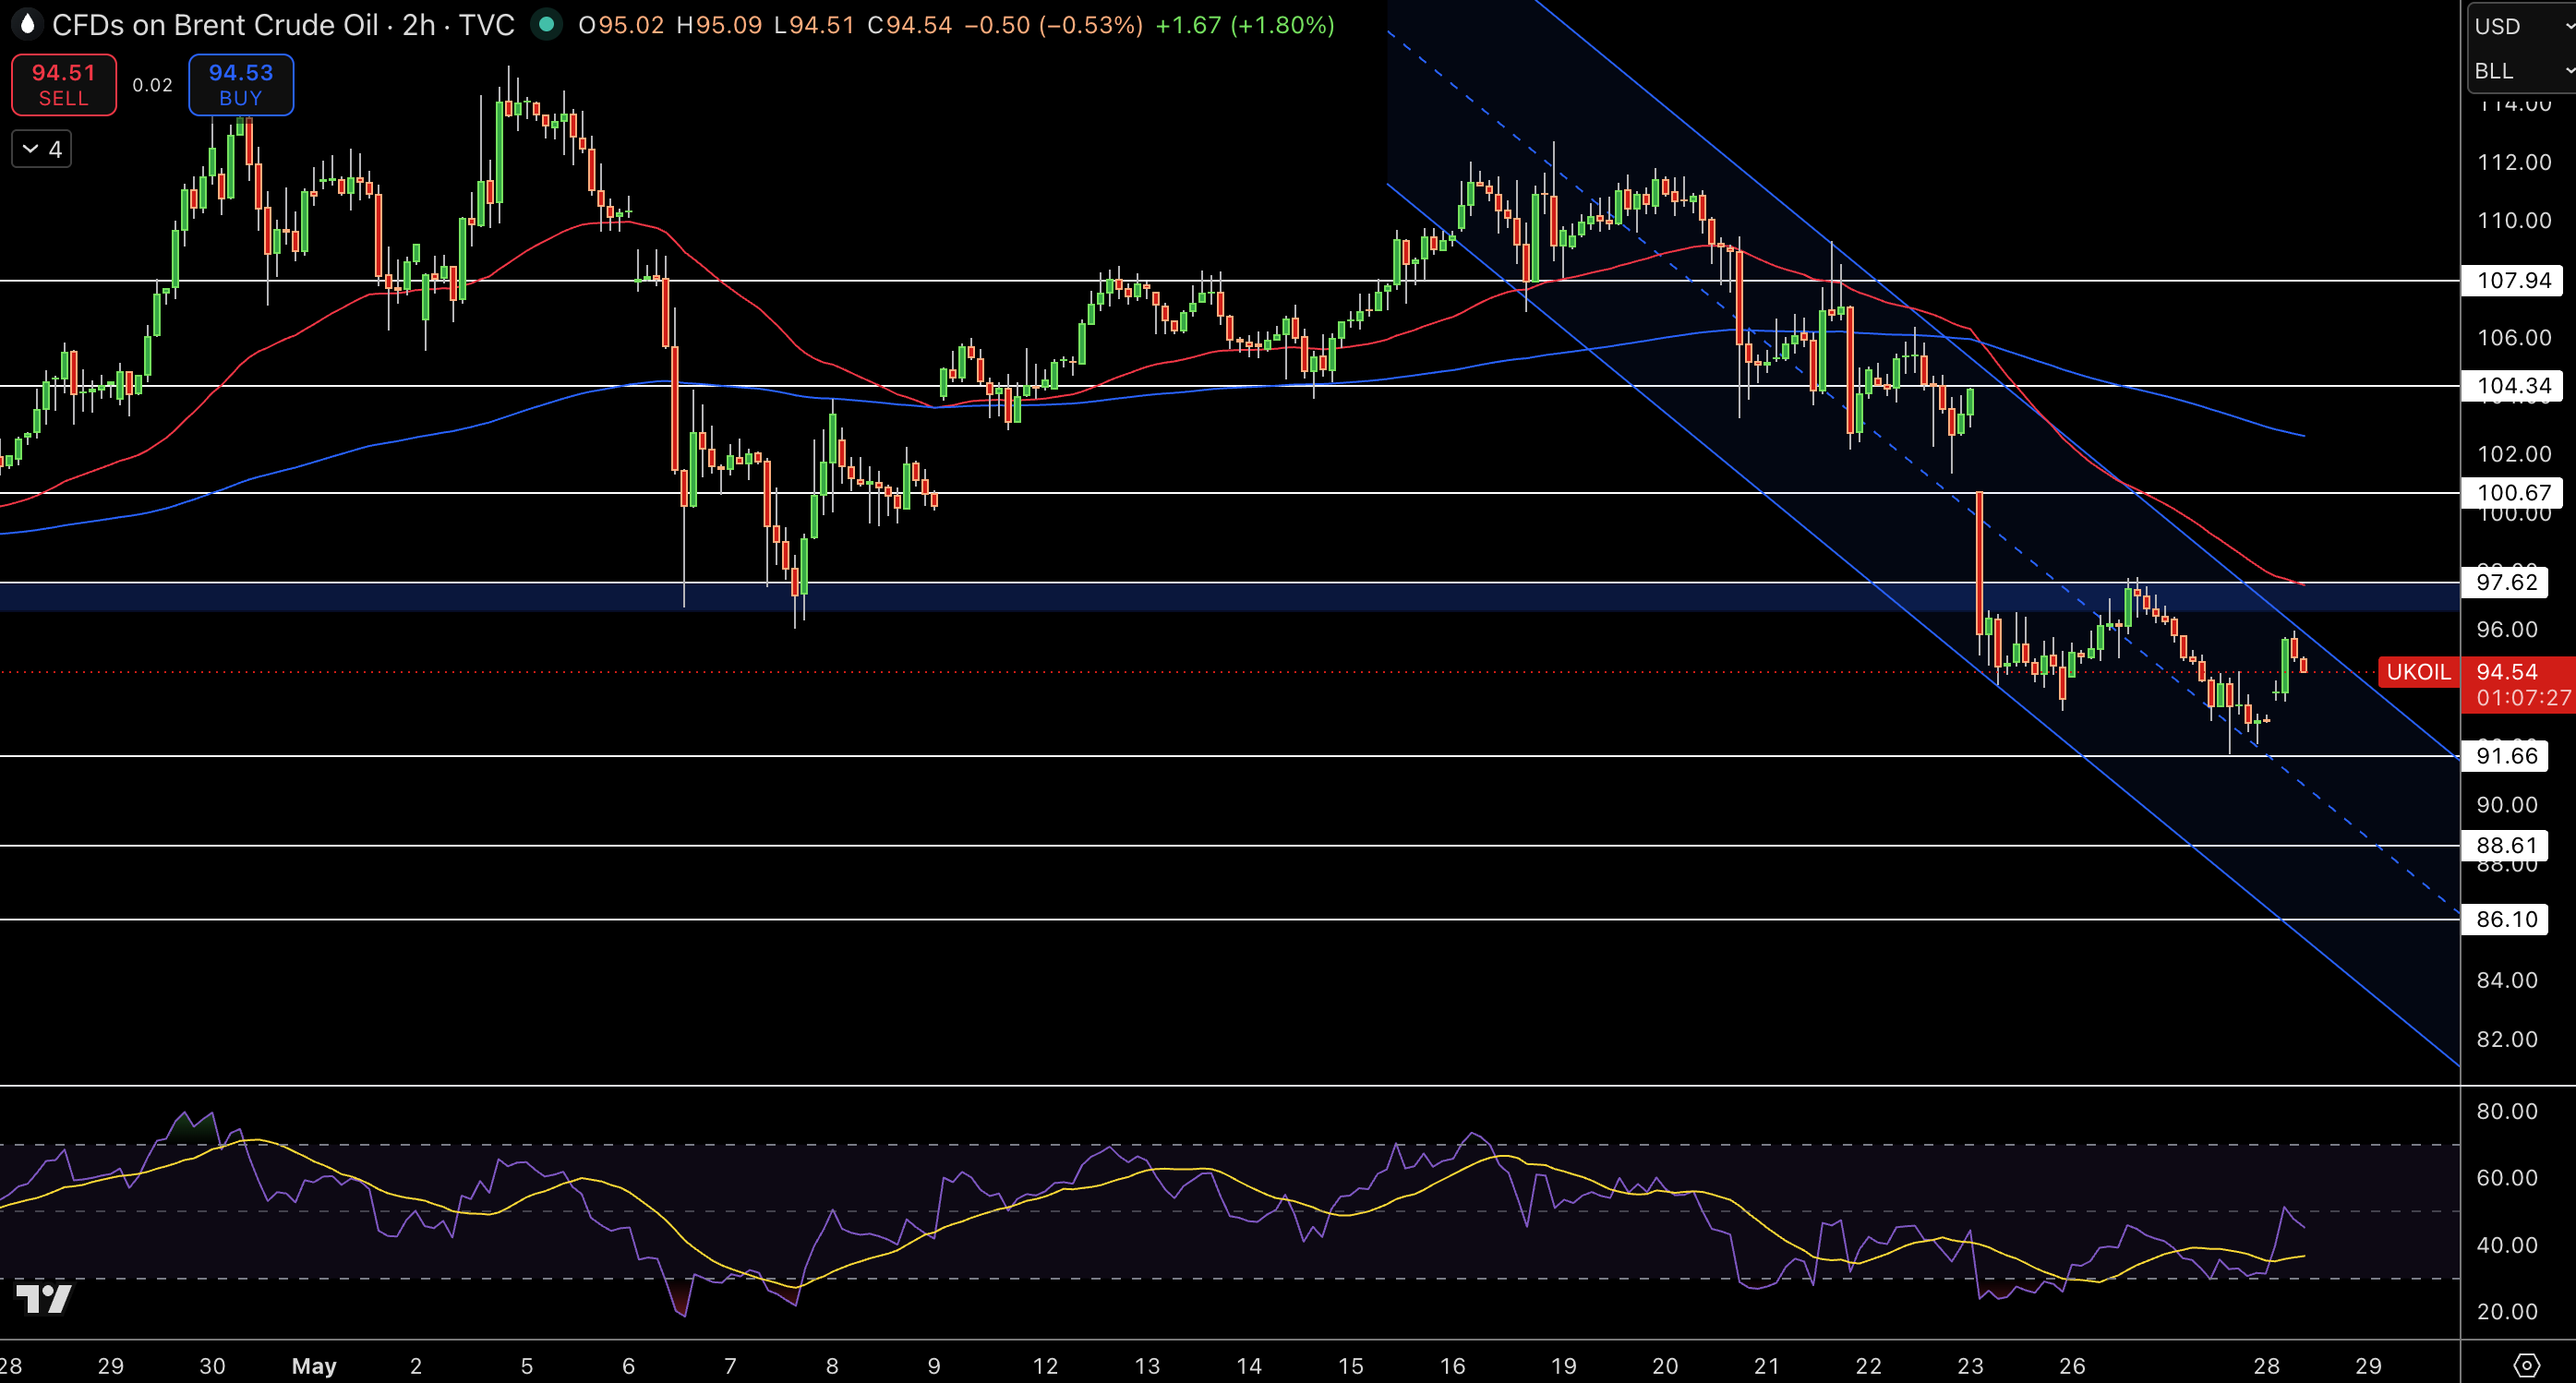Click the green market status dot icon
Screen dimensions: 2576x1383
click(x=546, y=24)
